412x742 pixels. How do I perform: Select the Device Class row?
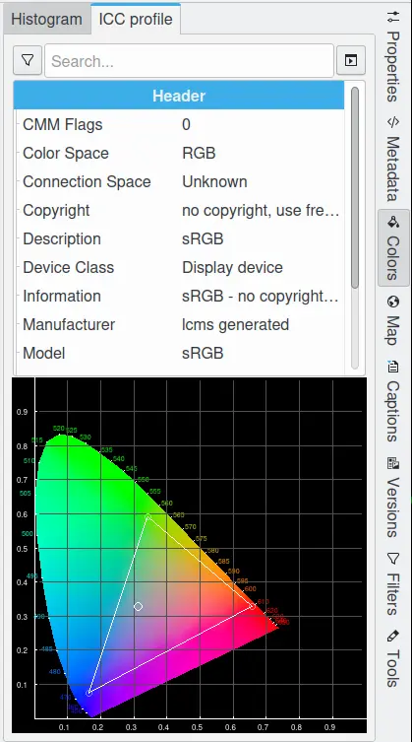pyautogui.click(x=179, y=267)
